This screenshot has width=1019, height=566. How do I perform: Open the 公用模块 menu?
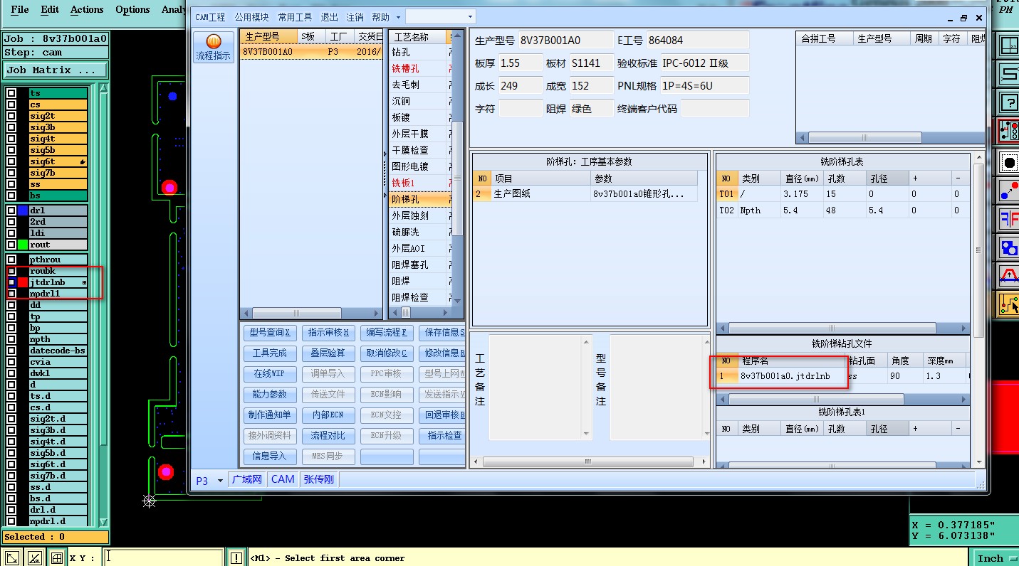click(252, 17)
